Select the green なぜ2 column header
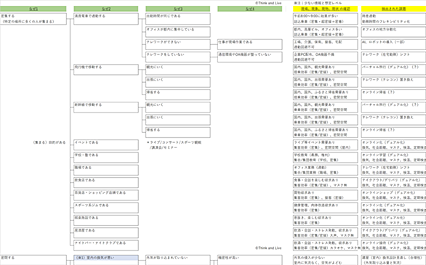This screenshot has height=265, width=426. pyautogui.click(x=106, y=9)
